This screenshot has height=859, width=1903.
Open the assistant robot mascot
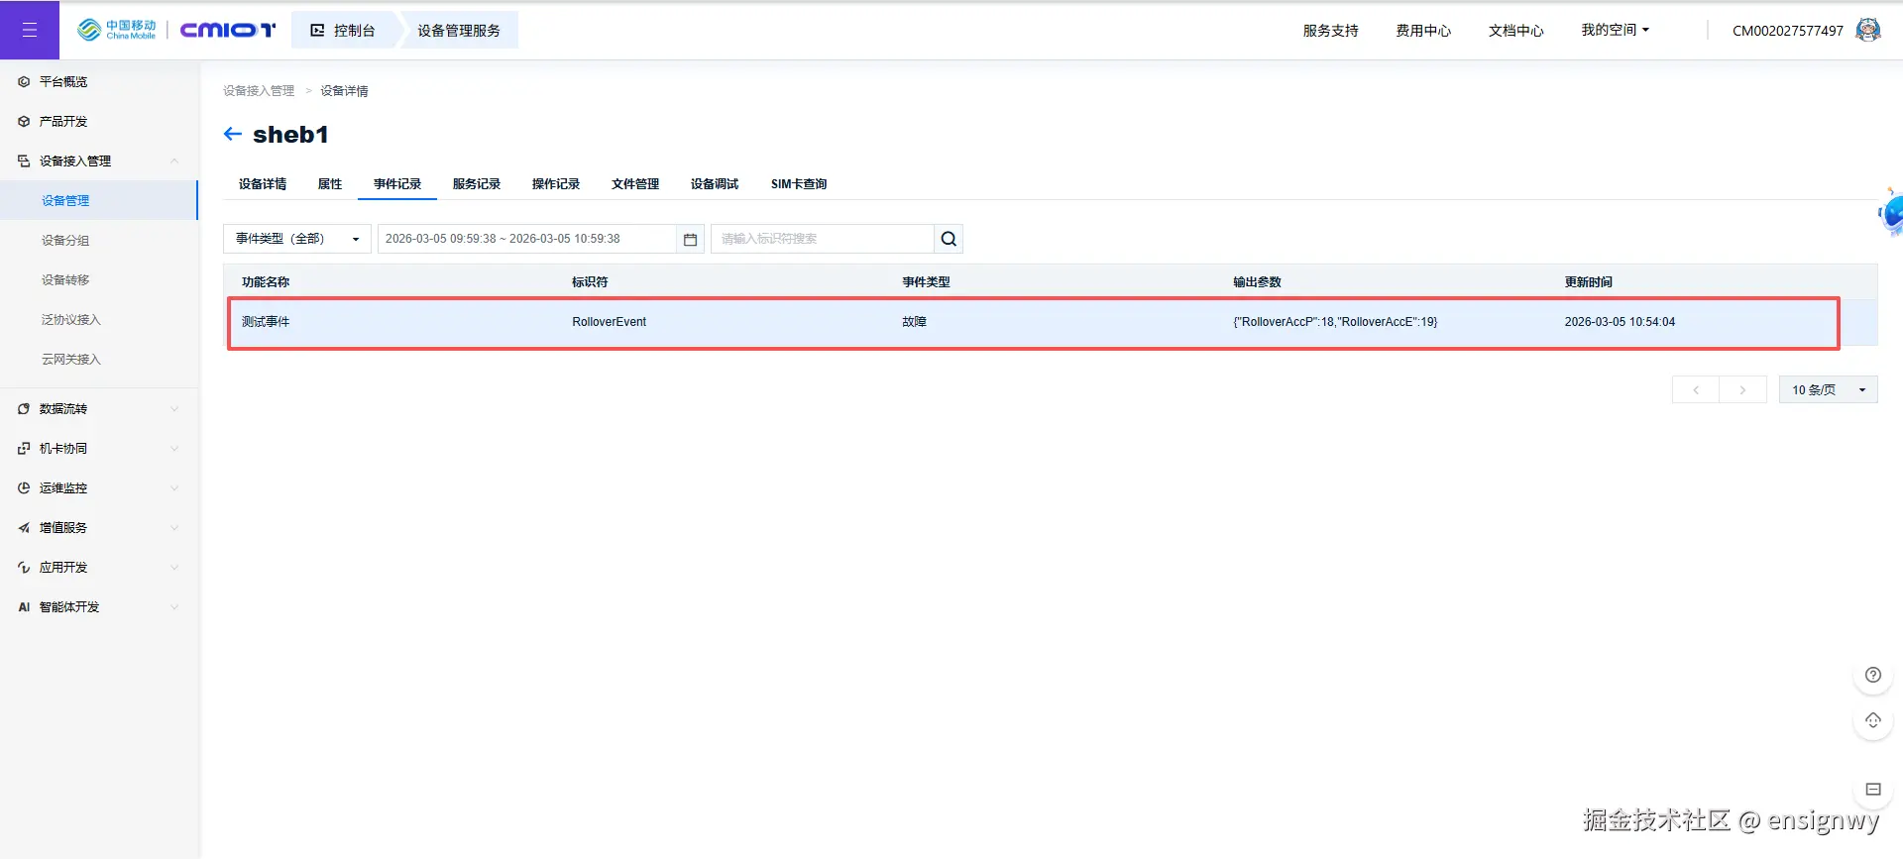[x=1891, y=212]
